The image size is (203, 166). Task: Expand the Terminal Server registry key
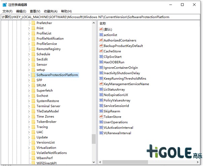pyautogui.click(x=29, y=106)
